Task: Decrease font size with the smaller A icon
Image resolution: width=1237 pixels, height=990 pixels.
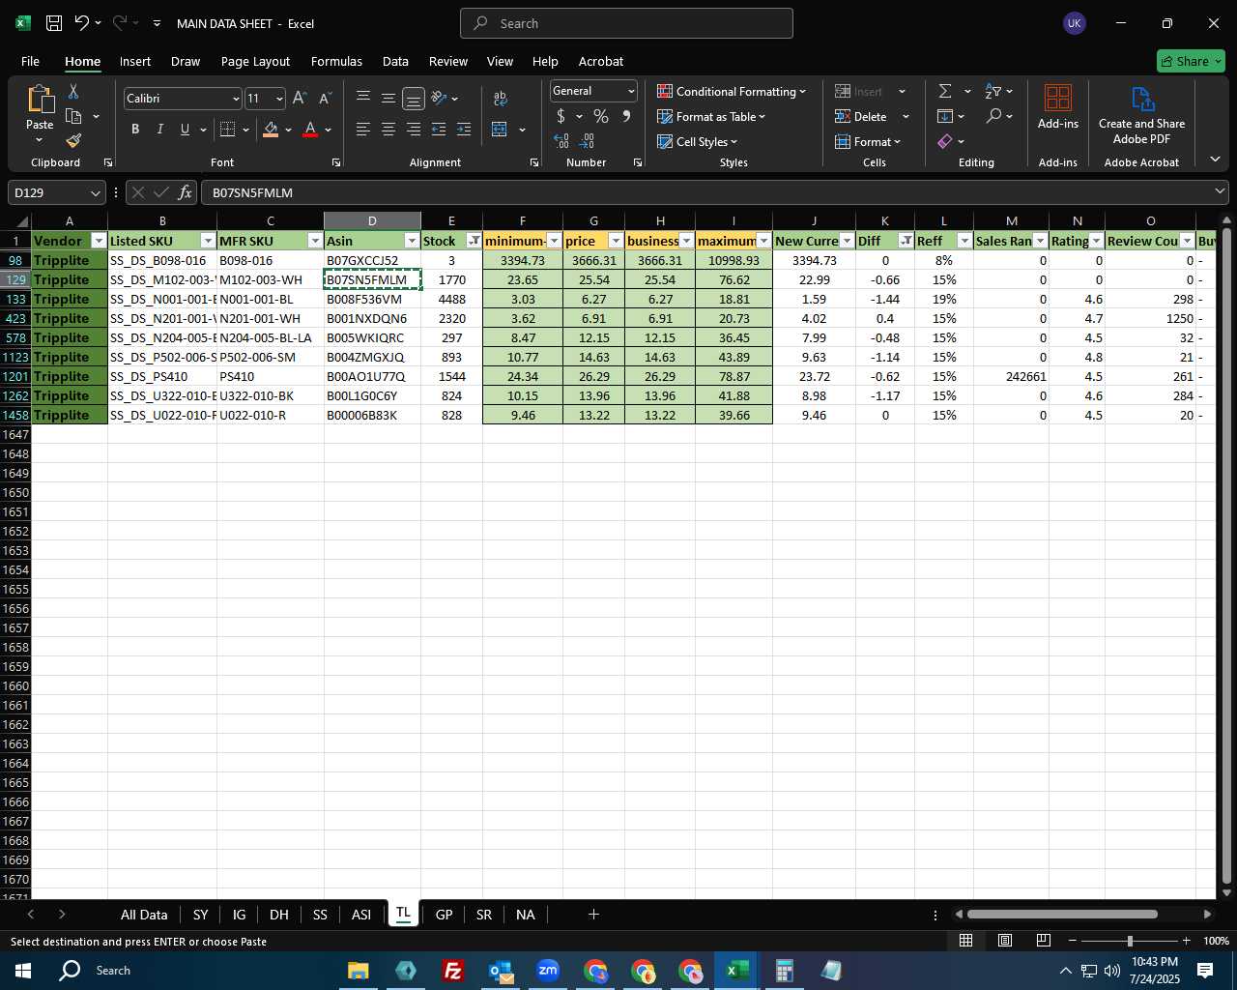Action: [x=325, y=99]
